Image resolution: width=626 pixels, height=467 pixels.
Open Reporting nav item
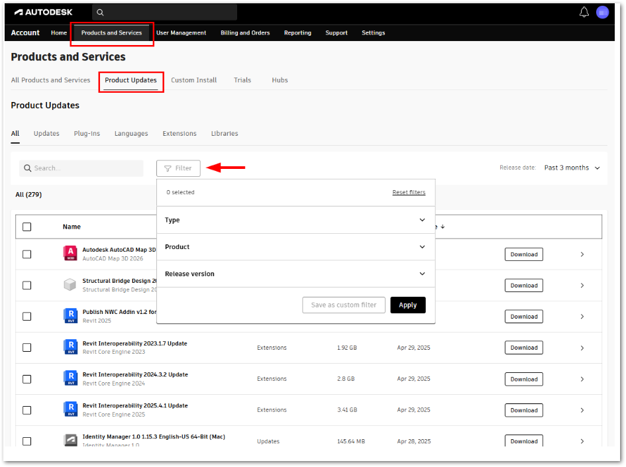[297, 32]
